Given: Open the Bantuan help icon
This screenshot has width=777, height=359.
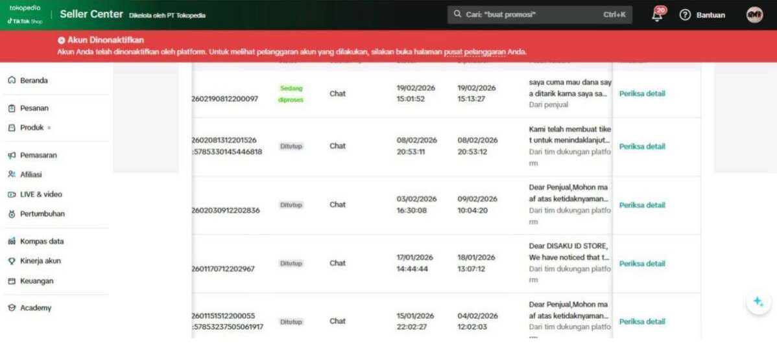Looking at the screenshot, I should click(x=684, y=16).
